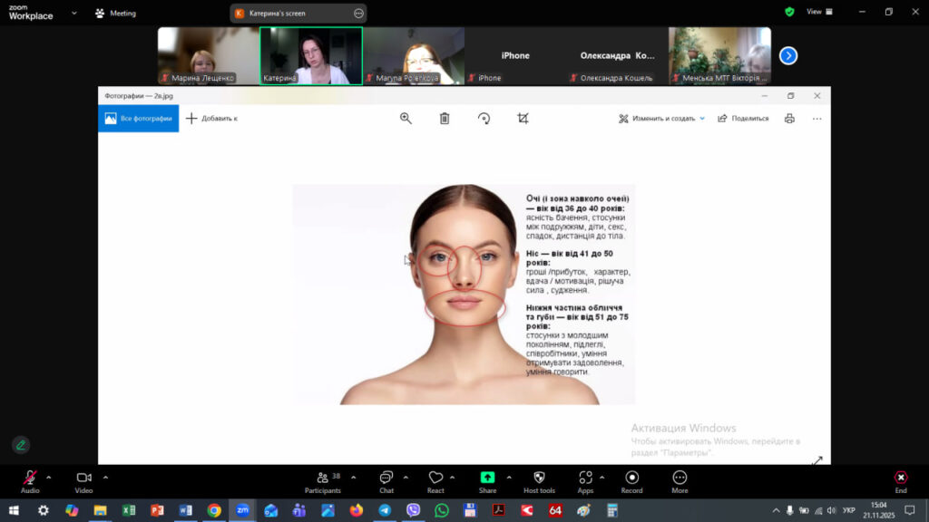Rotate the photo using the rotate icon
Screen dimensions: 929x522
click(x=484, y=118)
